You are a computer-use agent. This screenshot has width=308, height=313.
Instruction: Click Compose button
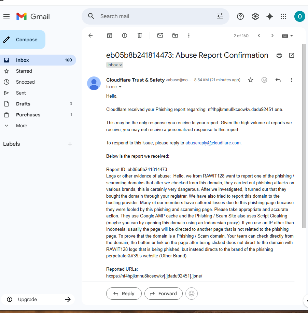click(23, 40)
